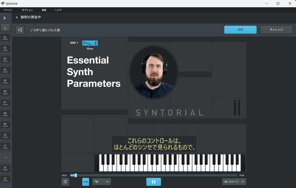Click the back/exit lesson icon
This screenshot has width=296, height=188.
[x=20, y=30]
